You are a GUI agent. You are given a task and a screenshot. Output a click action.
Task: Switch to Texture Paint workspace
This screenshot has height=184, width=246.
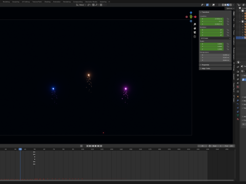[37, 2]
